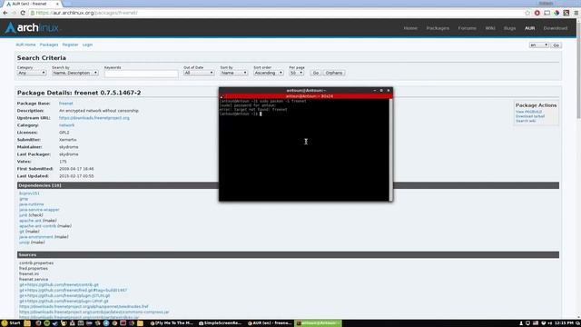Close the AUR browser tab
The height and width of the screenshot is (327, 581).
click(x=57, y=4)
